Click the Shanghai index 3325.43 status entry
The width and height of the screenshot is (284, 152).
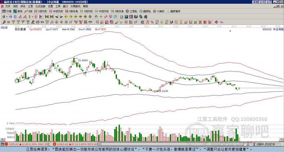[x=27, y=144]
